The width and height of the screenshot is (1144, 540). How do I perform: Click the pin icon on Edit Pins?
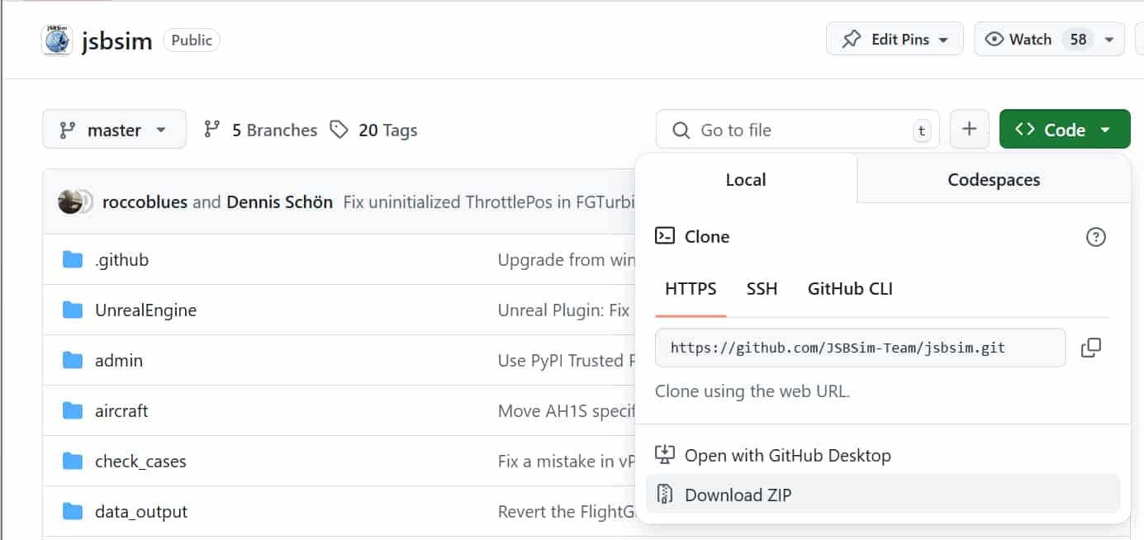point(851,40)
